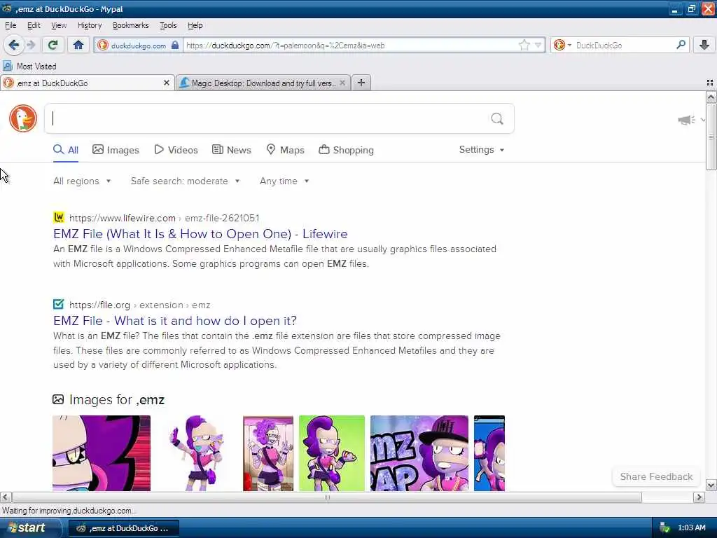Click the padlock site identity icon

pyautogui.click(x=175, y=45)
